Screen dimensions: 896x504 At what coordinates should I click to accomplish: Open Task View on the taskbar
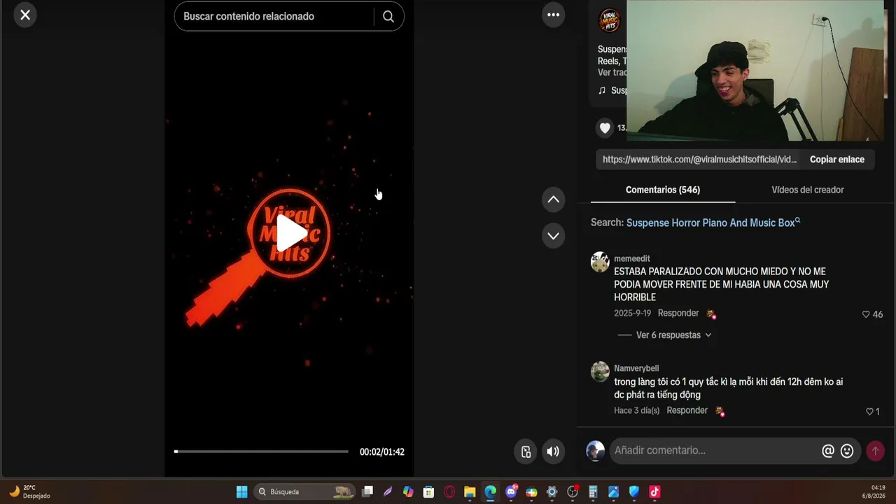367,492
